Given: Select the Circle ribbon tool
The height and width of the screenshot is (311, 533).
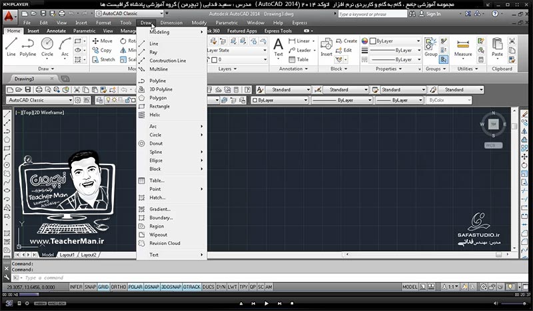Looking at the screenshot, I should pos(47,47).
